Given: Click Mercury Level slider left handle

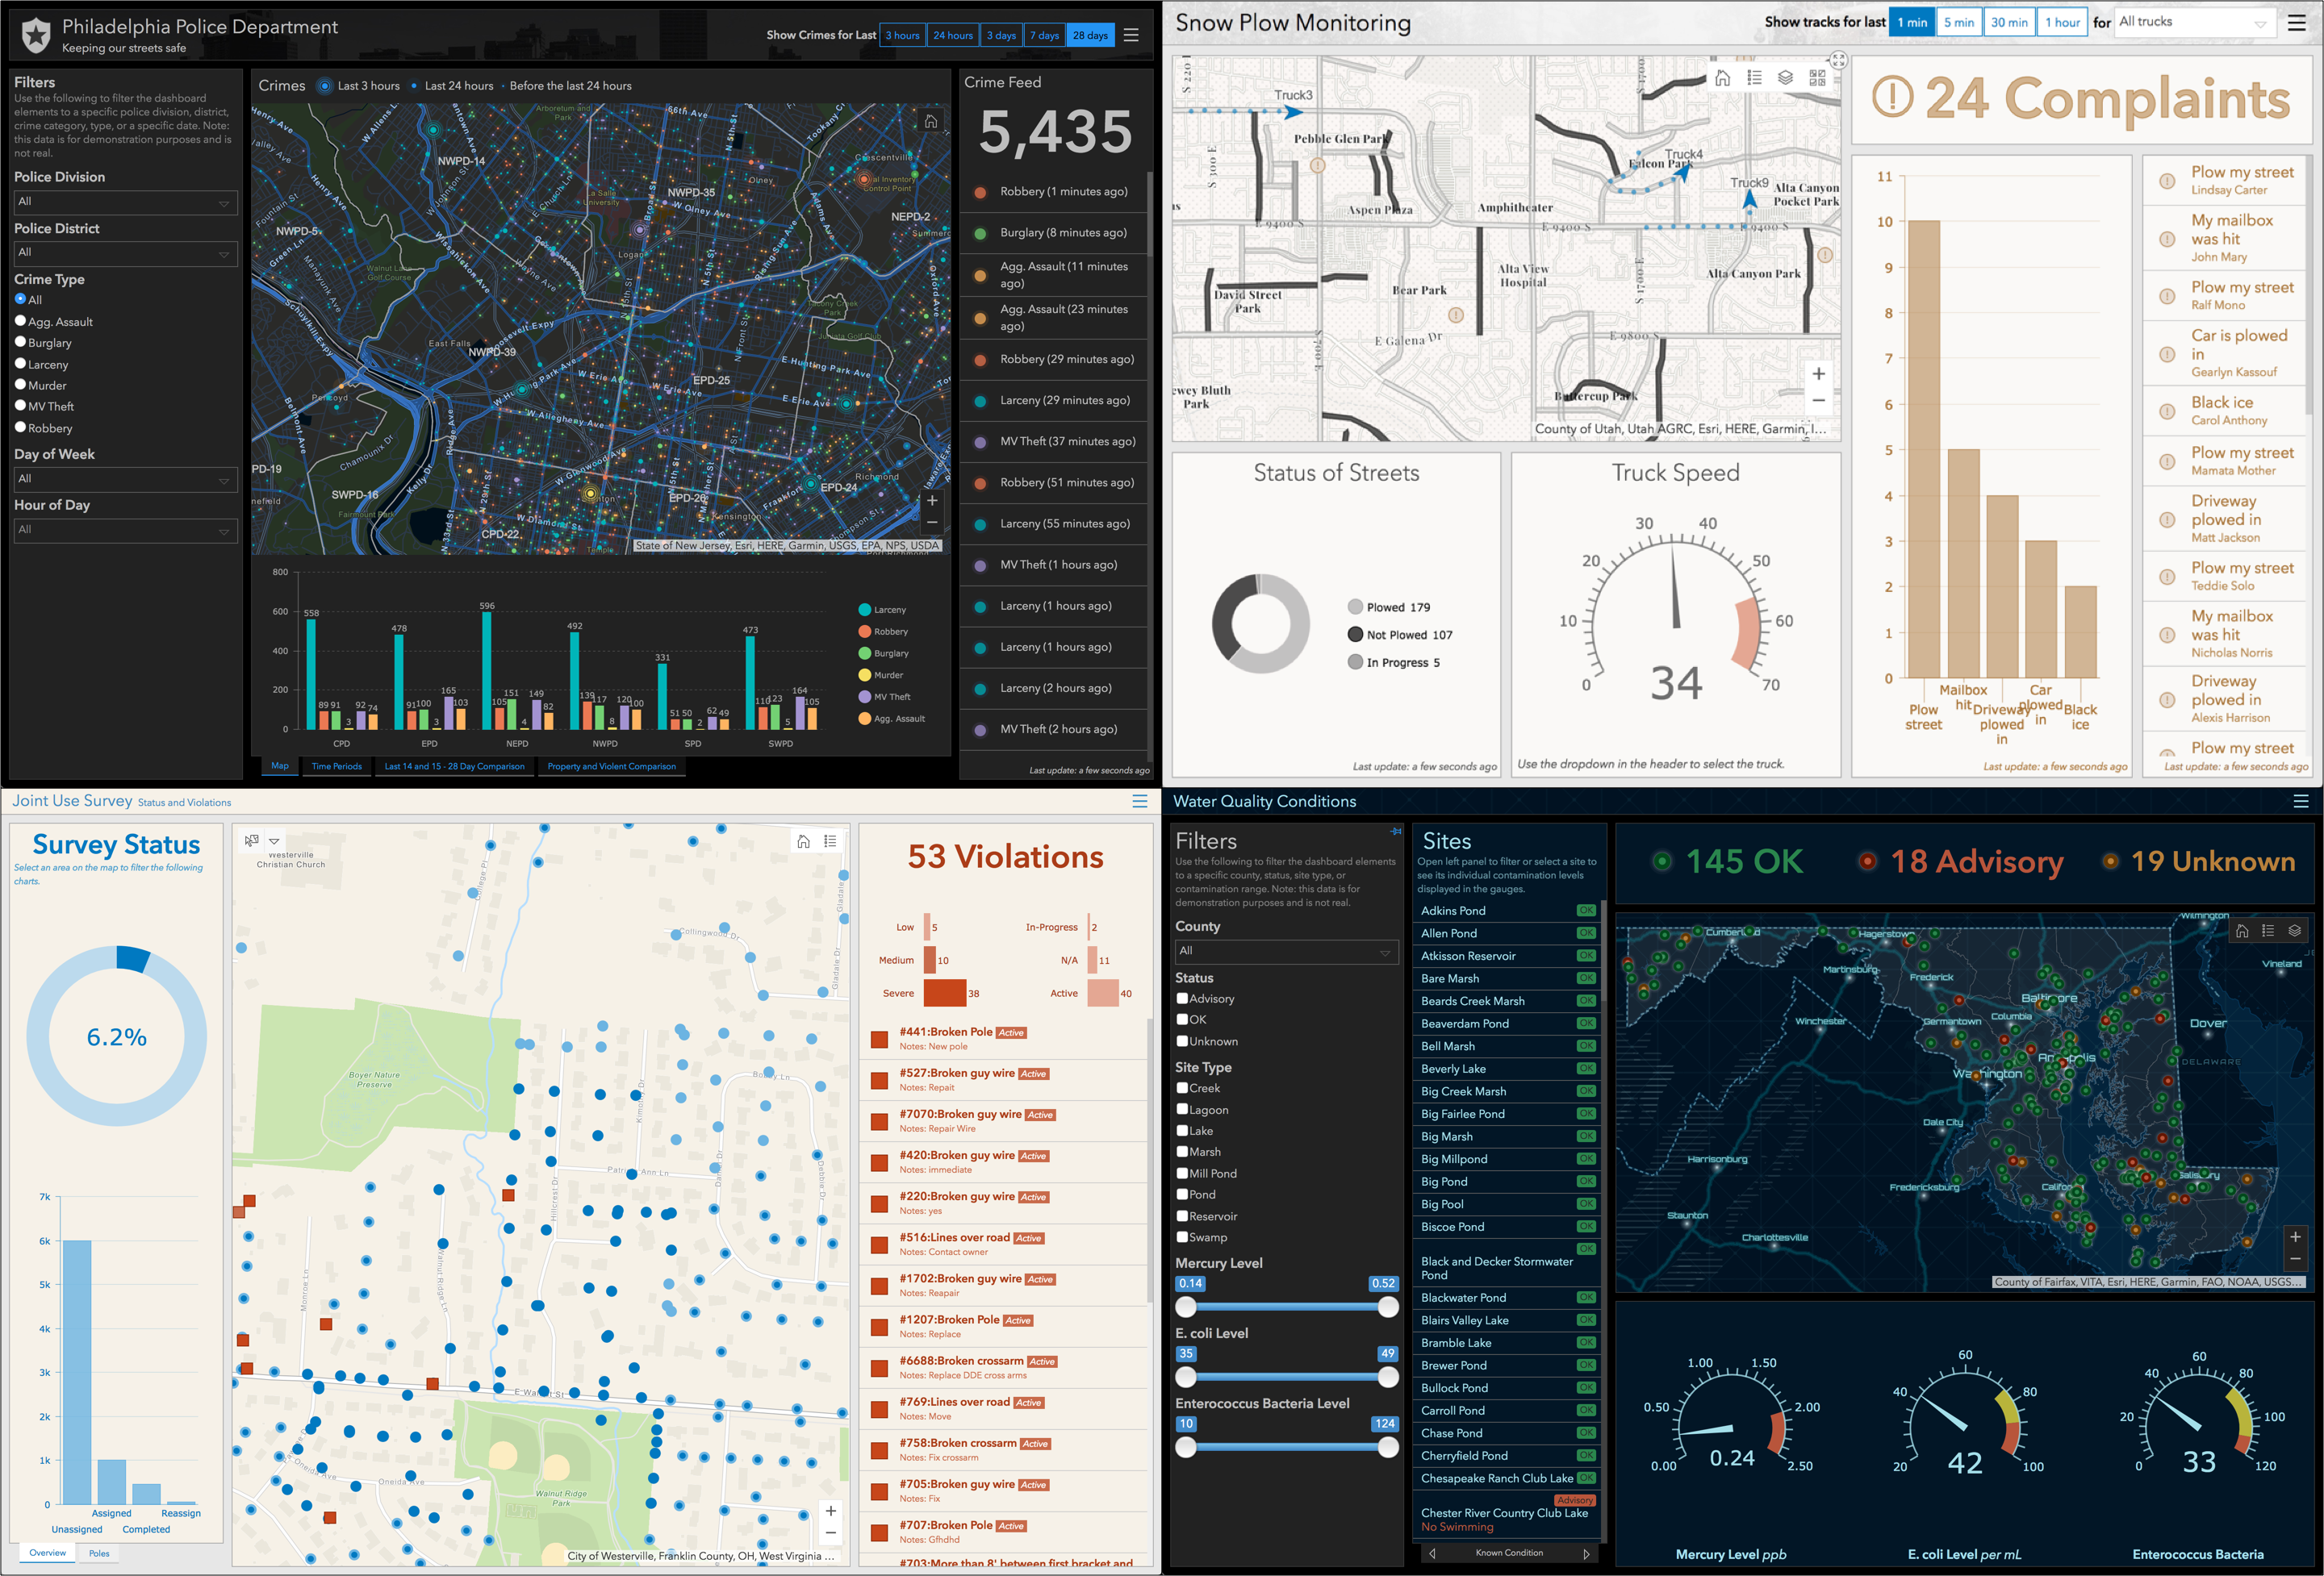Looking at the screenshot, I should tap(1186, 1306).
